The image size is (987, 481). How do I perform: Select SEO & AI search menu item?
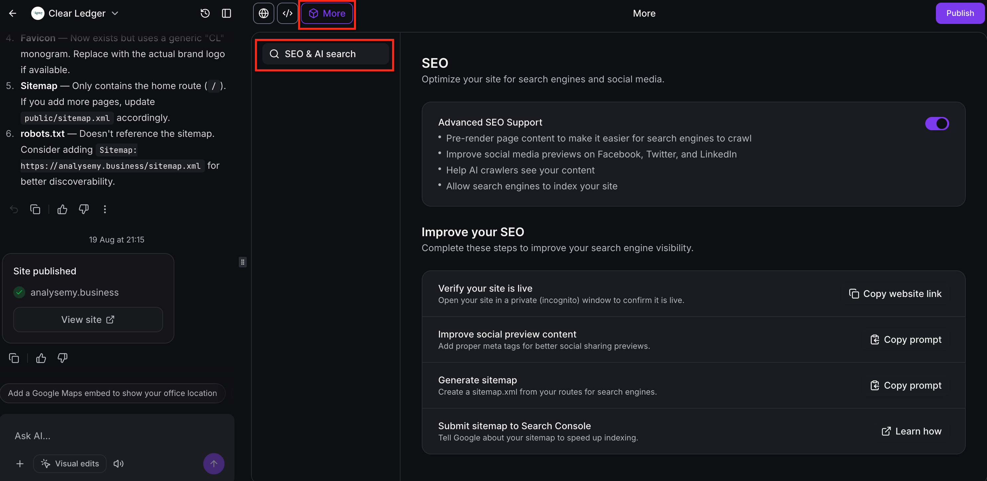[x=325, y=54]
